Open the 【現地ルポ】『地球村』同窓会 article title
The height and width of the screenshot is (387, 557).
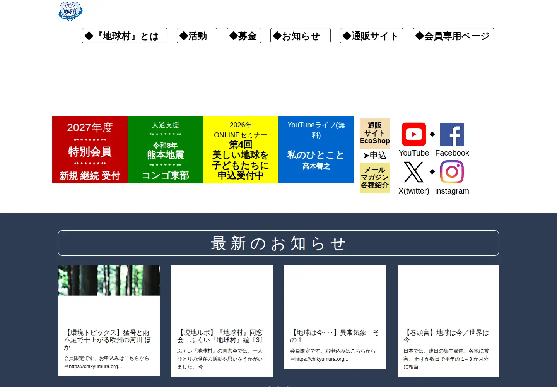click(x=220, y=336)
